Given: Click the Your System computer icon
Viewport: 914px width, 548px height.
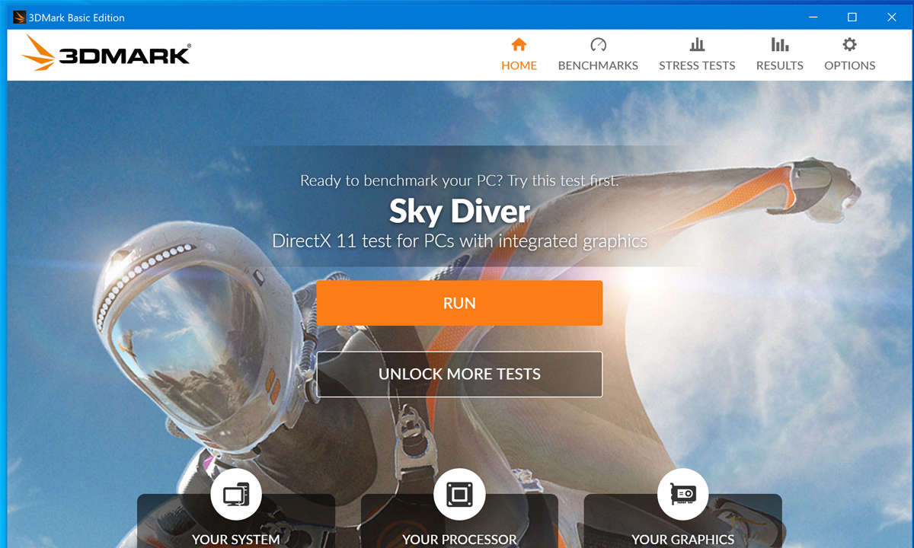Looking at the screenshot, I should [x=236, y=495].
